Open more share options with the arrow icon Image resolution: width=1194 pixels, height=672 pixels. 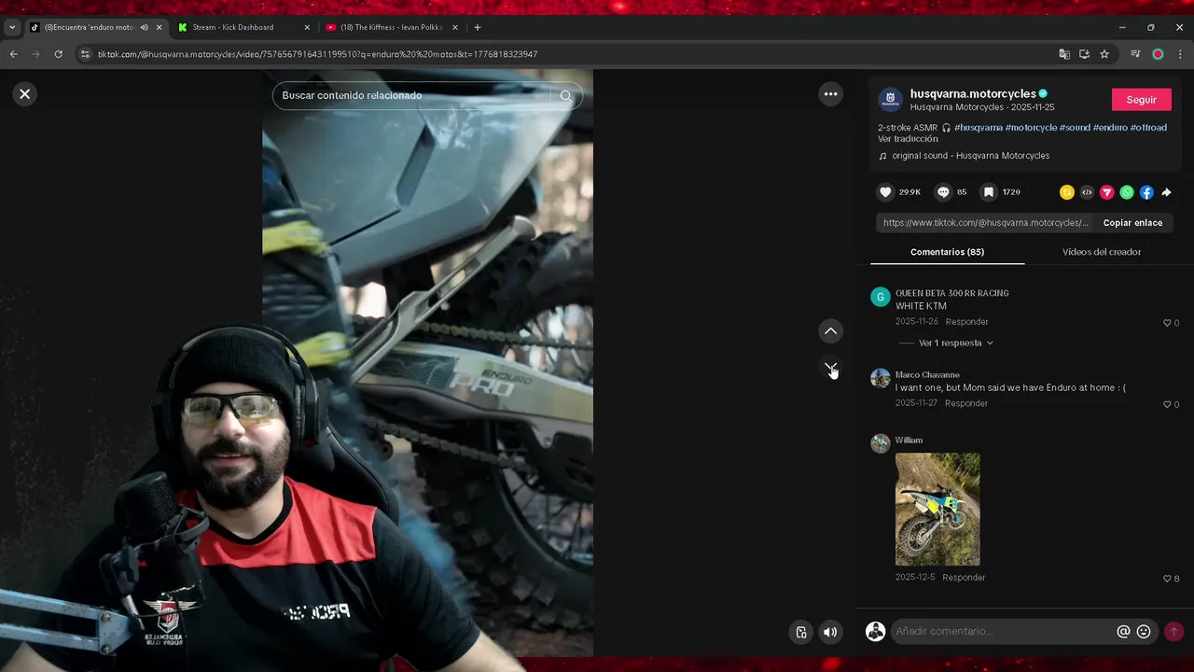(1166, 192)
